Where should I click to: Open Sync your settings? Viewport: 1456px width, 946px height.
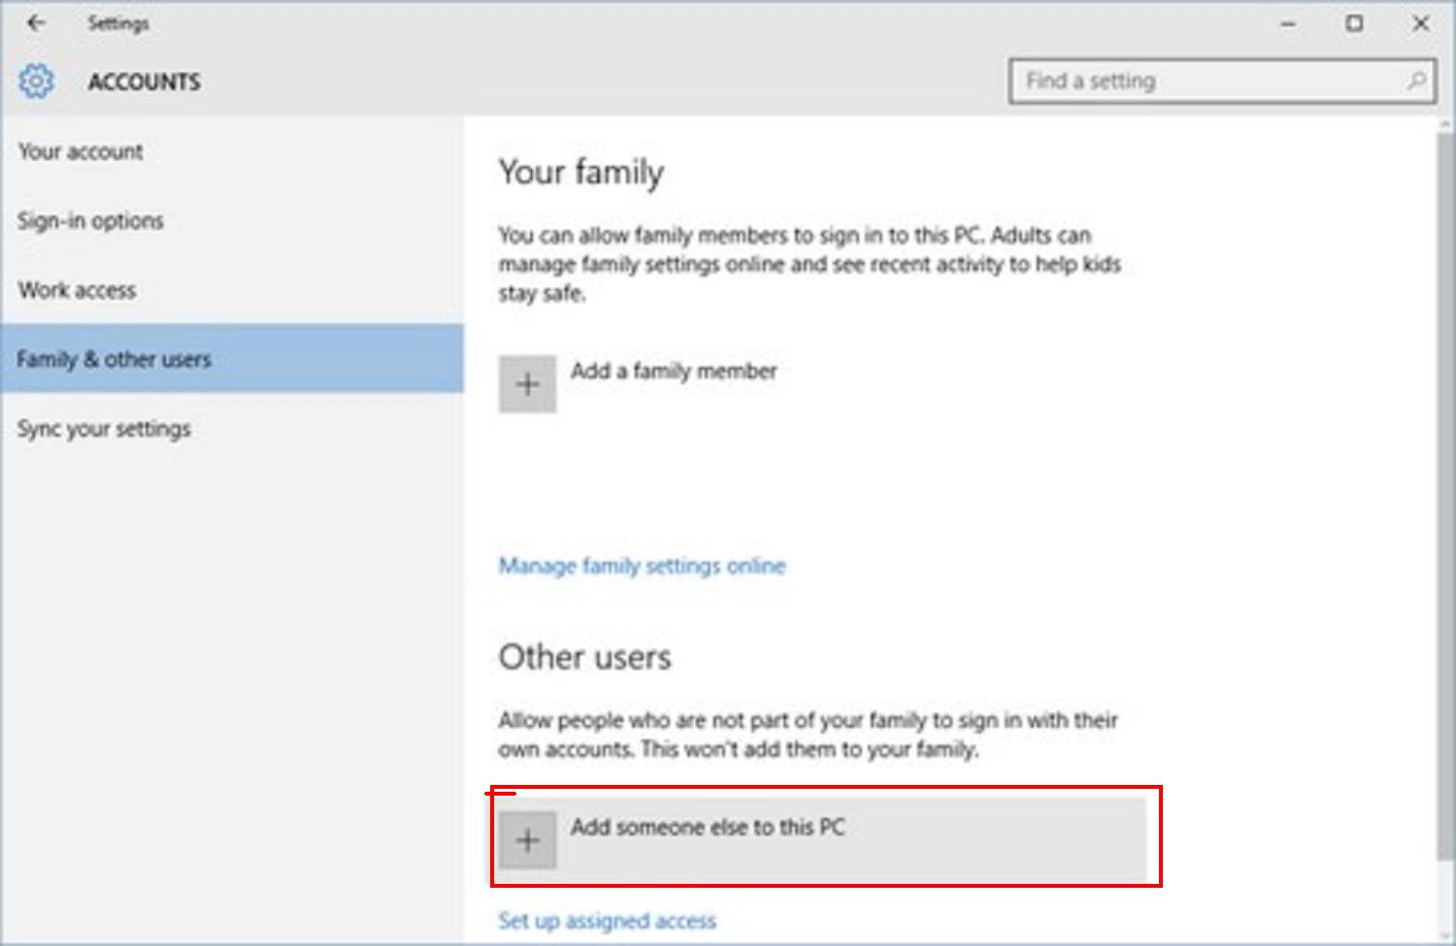pos(232,429)
